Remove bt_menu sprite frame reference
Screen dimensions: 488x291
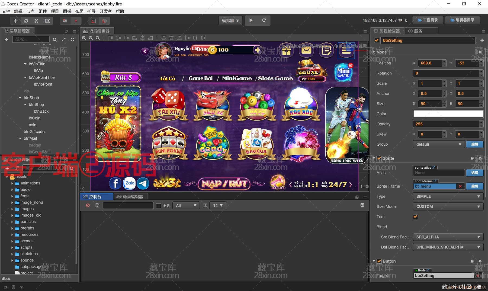pos(460,186)
